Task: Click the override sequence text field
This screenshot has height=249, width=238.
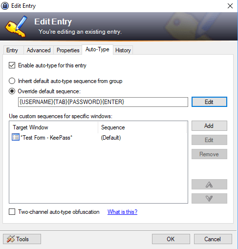Action: coord(103,102)
